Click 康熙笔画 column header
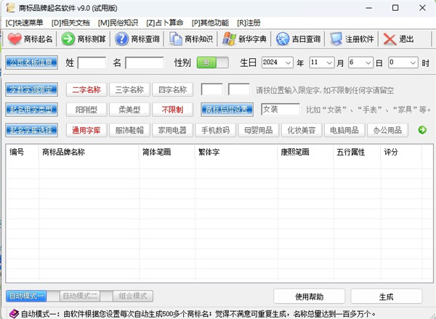The image size is (436, 319). tap(306, 152)
